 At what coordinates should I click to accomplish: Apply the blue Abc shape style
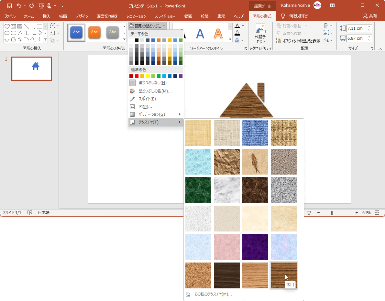click(76, 32)
